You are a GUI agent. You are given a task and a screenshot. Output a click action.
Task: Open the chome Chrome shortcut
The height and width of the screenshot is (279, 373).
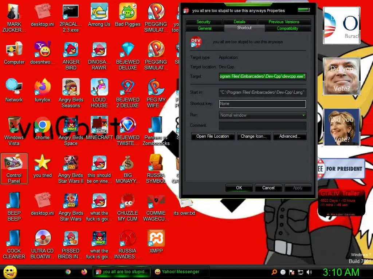(42, 128)
